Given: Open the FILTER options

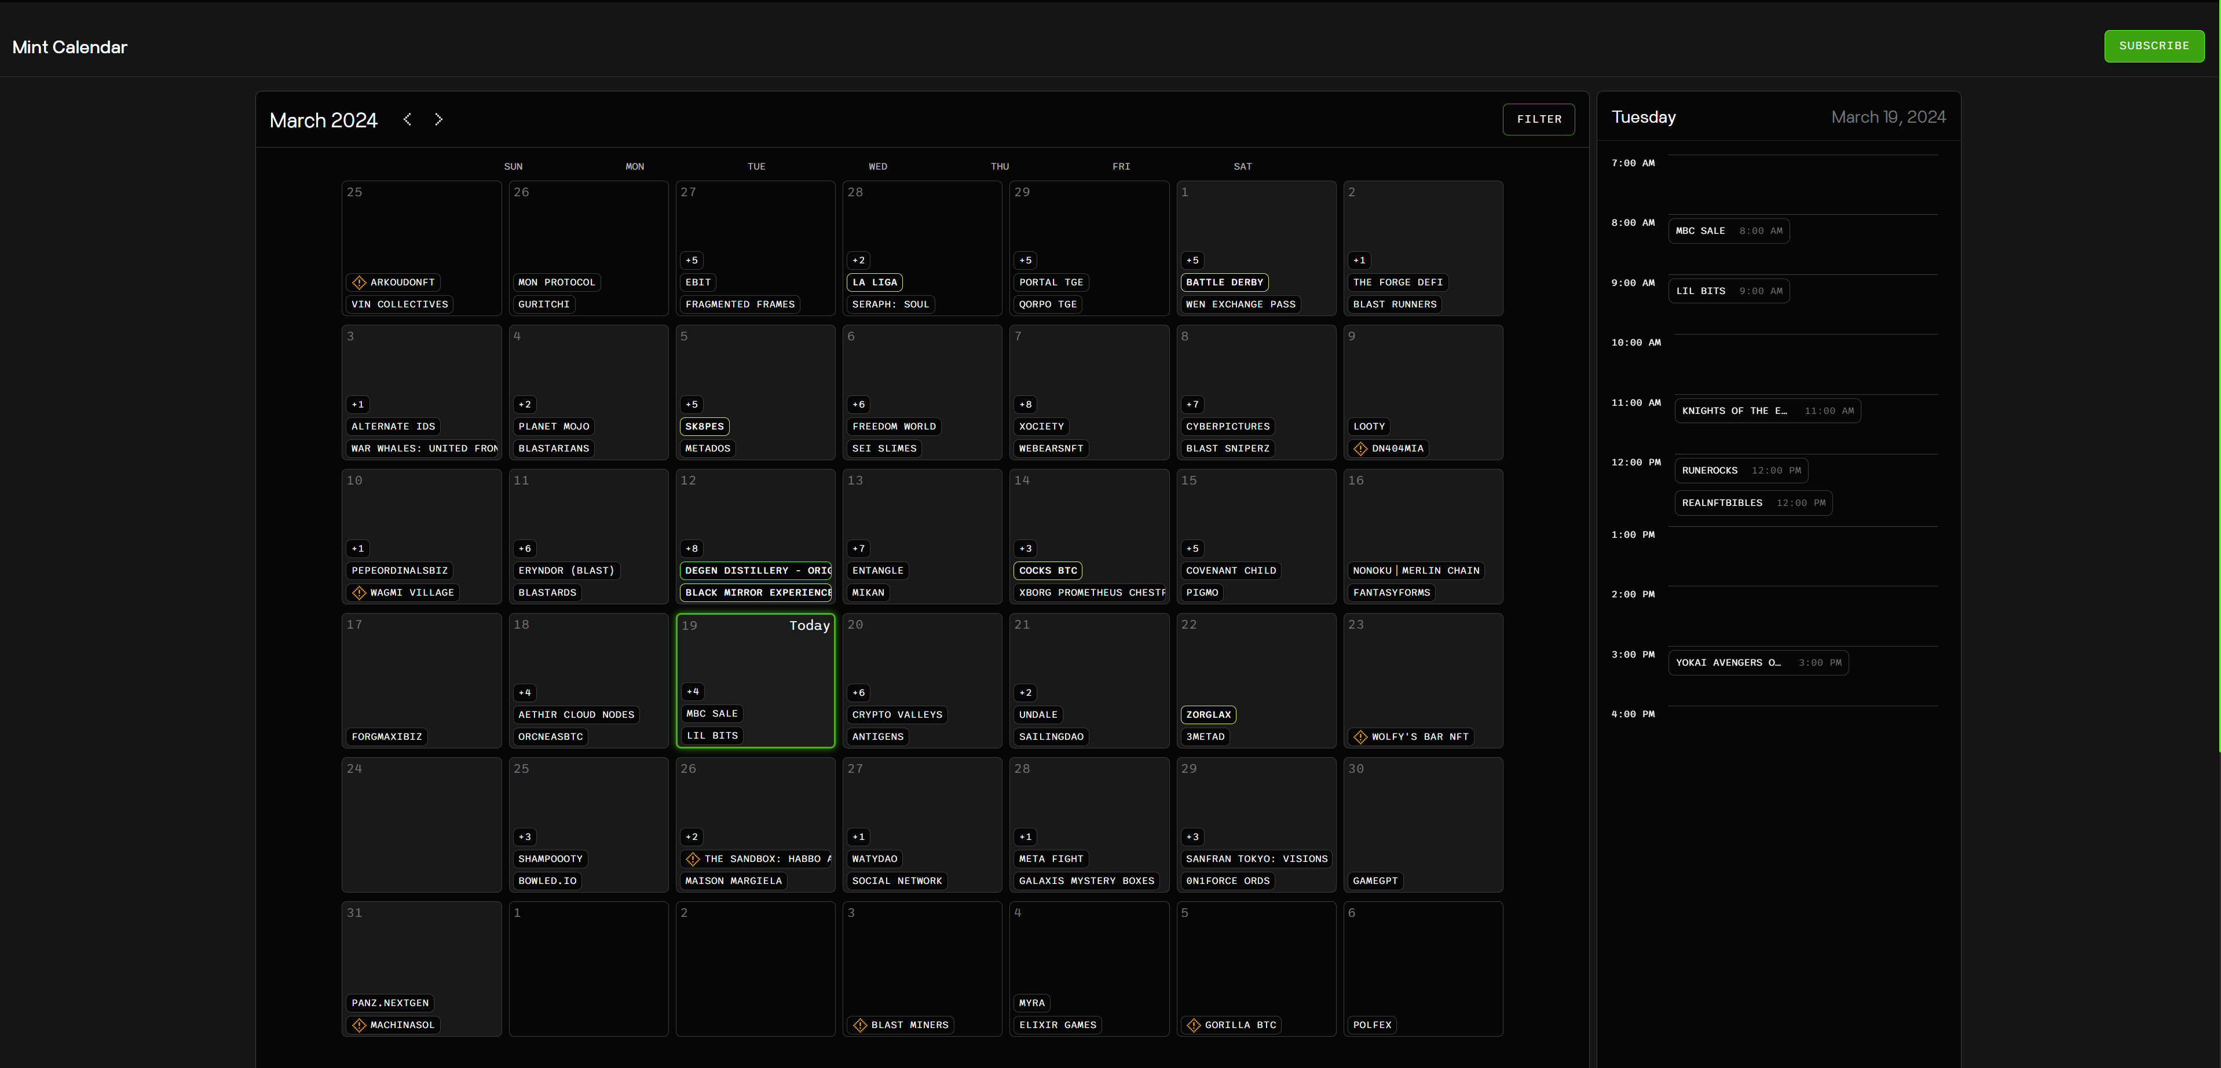Looking at the screenshot, I should point(1538,119).
